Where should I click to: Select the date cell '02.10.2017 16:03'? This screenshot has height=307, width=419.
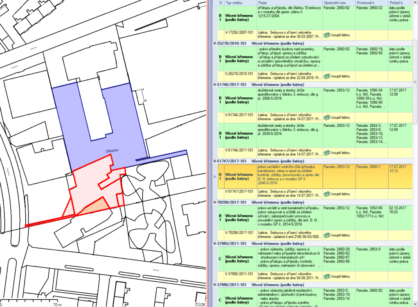point(400,217)
